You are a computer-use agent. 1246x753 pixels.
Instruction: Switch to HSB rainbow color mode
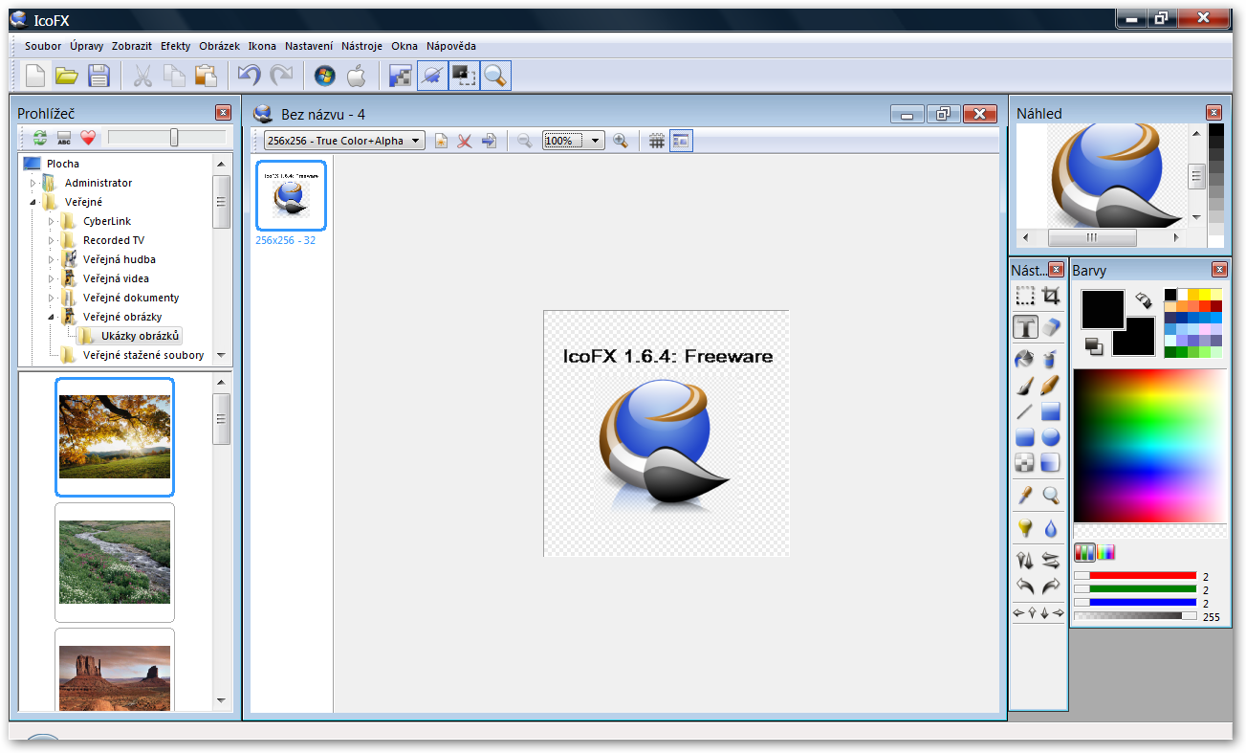tap(1105, 552)
